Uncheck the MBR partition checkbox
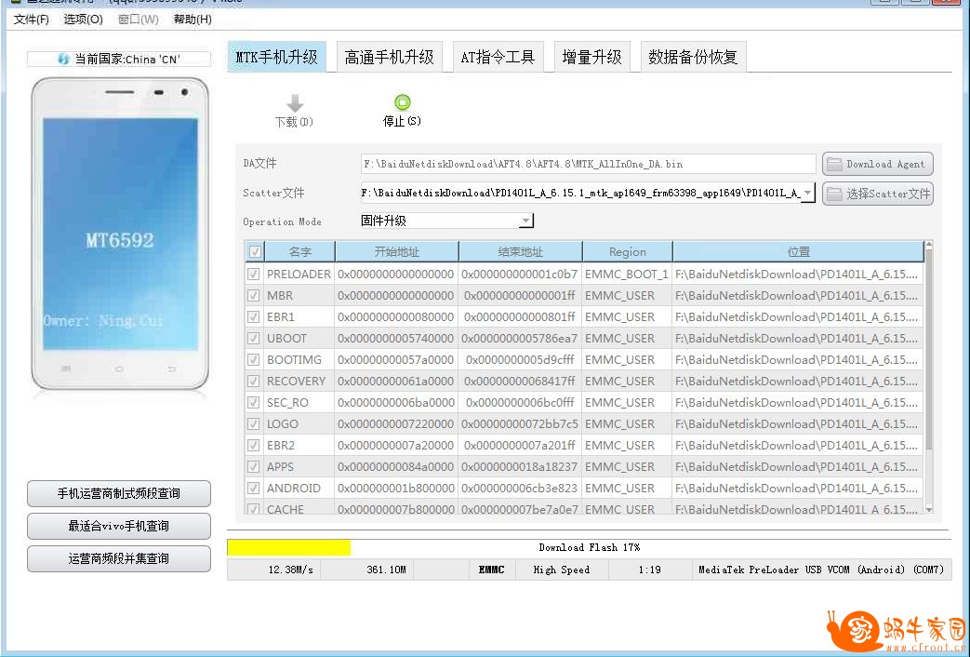 (x=254, y=295)
